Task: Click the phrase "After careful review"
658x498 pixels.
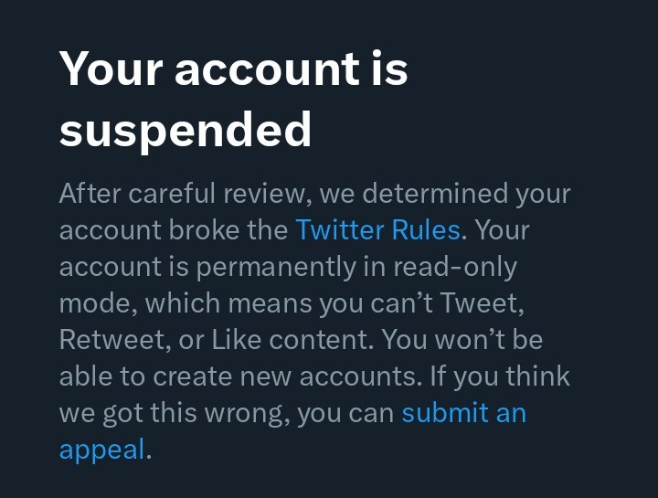Action: pyautogui.click(x=183, y=194)
